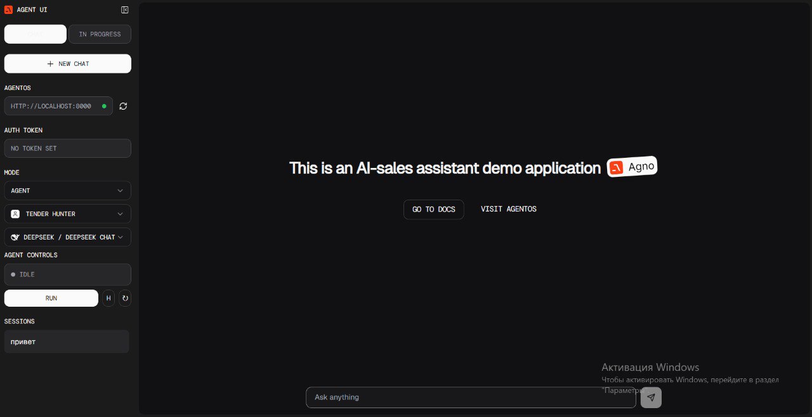Screen dimensions: 812x417
Task: Click the send message arrow icon
Action: tap(651, 397)
